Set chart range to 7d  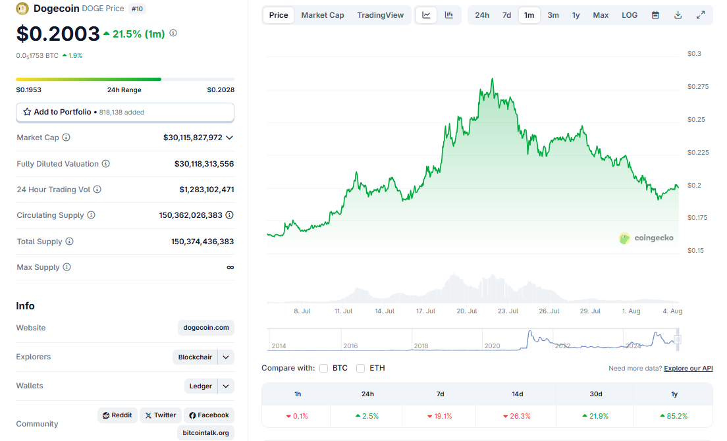click(x=507, y=15)
